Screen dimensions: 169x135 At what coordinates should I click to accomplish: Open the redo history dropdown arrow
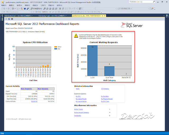tap(77, 9)
